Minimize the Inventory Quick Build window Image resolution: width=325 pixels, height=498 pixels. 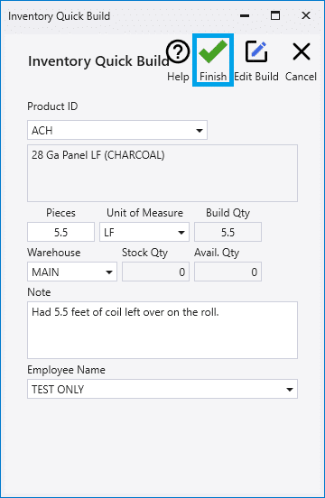tap(245, 15)
